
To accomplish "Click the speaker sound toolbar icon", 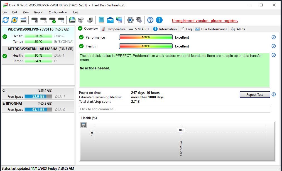I will (139, 20).
